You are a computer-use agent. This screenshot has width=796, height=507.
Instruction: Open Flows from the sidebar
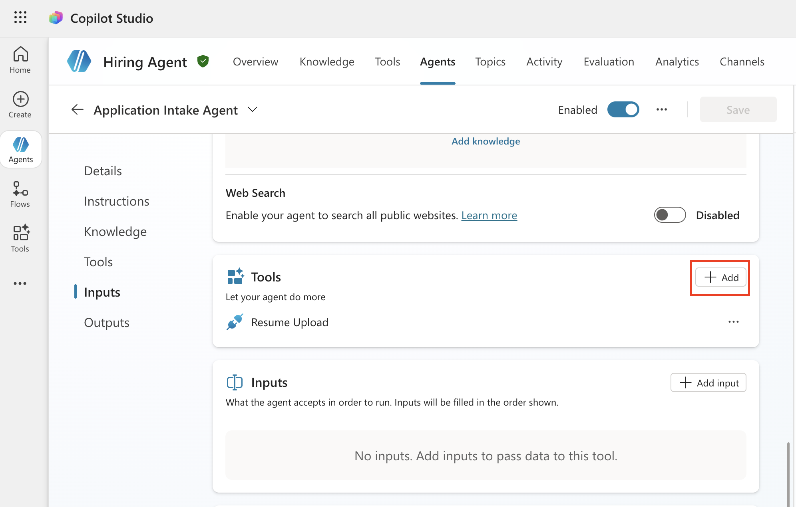(20, 194)
